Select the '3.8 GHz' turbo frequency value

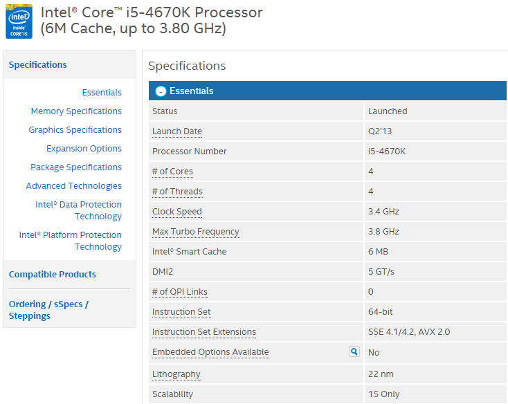click(x=383, y=232)
